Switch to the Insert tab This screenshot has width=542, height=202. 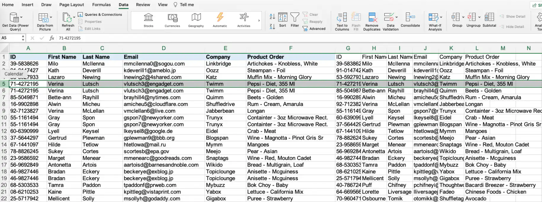point(28,5)
